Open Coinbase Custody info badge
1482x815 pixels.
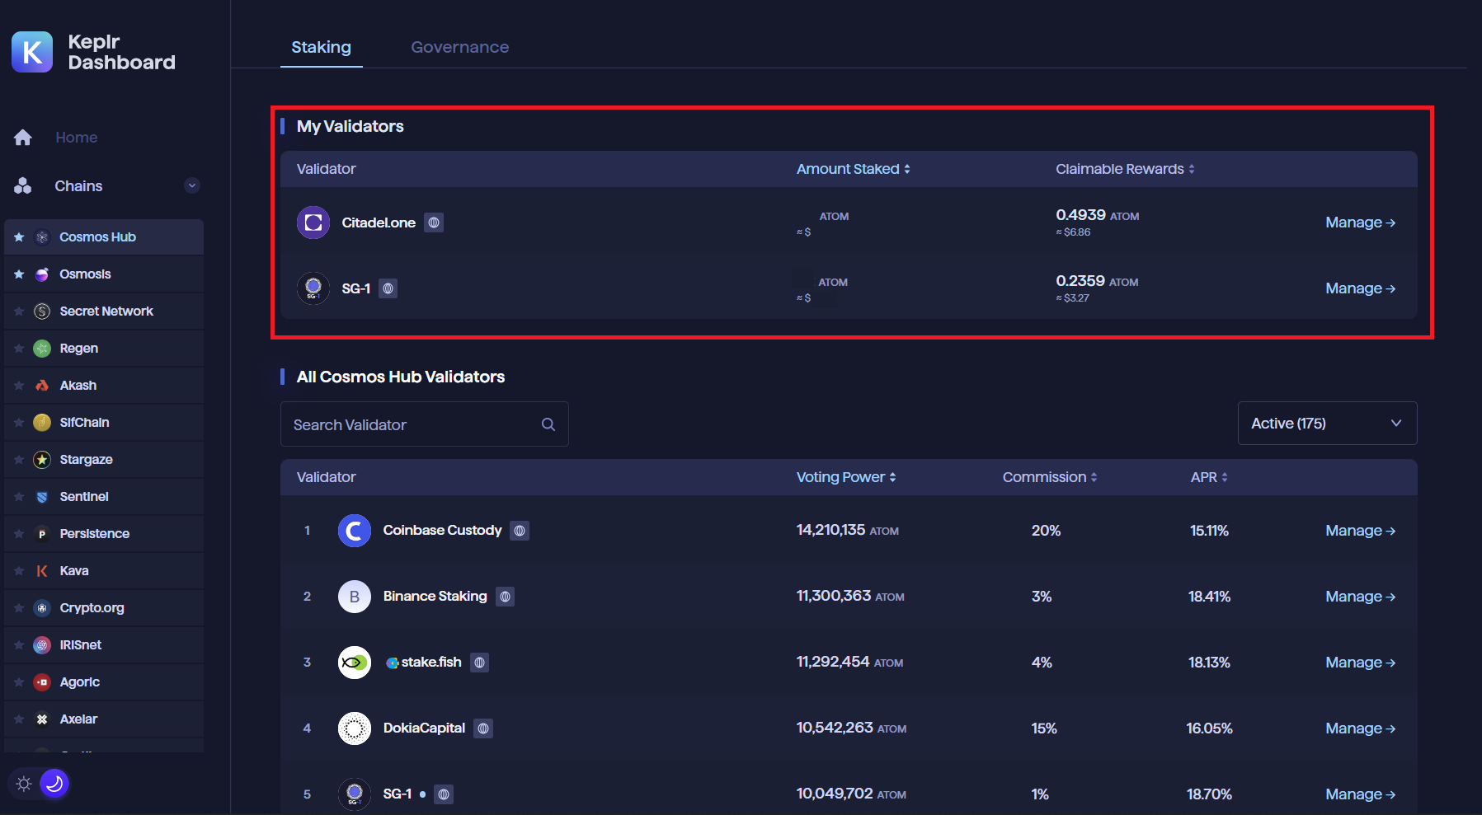coord(520,531)
